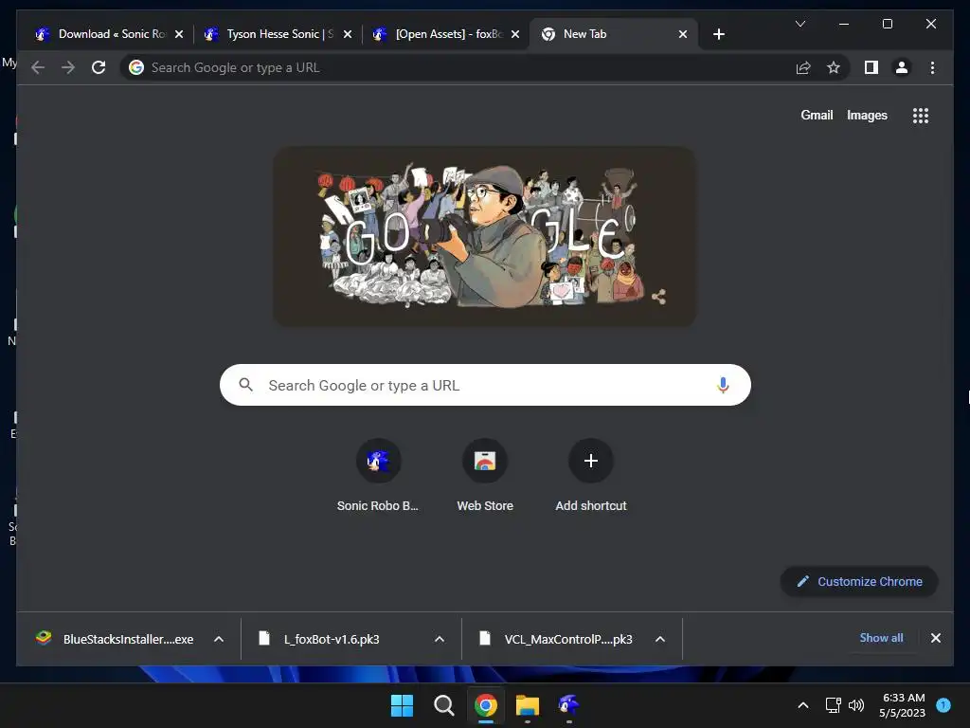The image size is (970, 728).
Task: Close the New Tab tab
Action: pyautogui.click(x=683, y=34)
